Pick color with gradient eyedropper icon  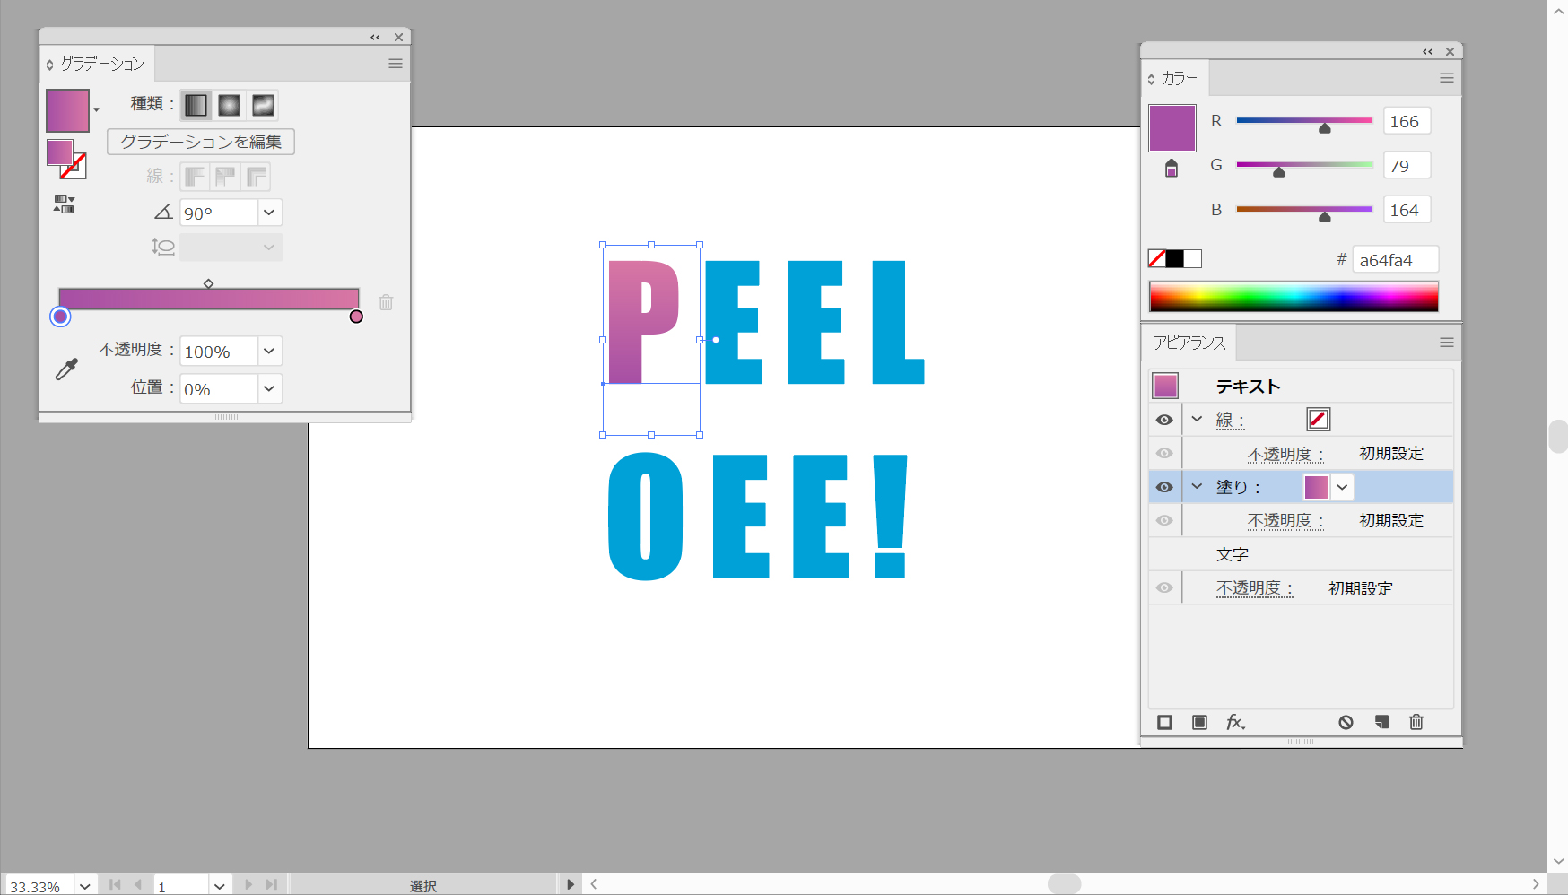click(x=66, y=369)
